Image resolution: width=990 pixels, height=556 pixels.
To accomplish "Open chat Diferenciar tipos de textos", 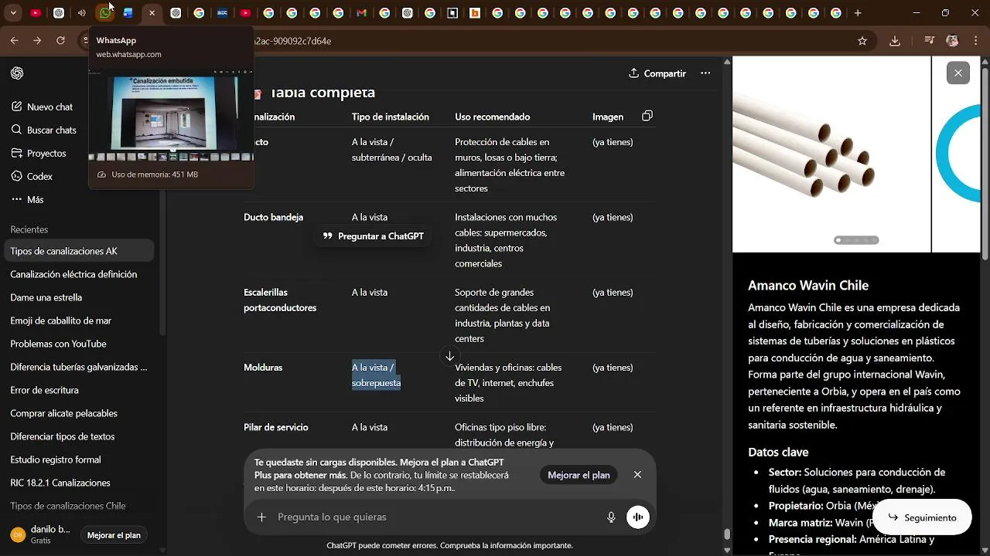I will point(80,436).
